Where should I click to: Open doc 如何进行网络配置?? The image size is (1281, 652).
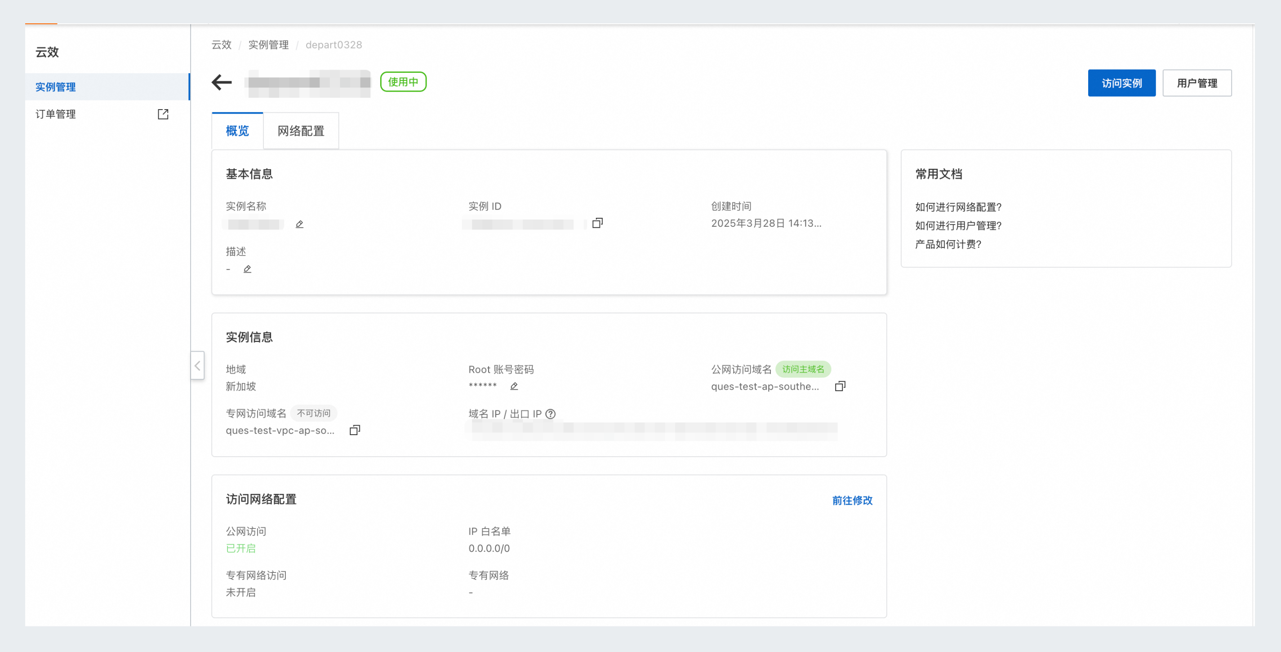pyautogui.click(x=958, y=207)
